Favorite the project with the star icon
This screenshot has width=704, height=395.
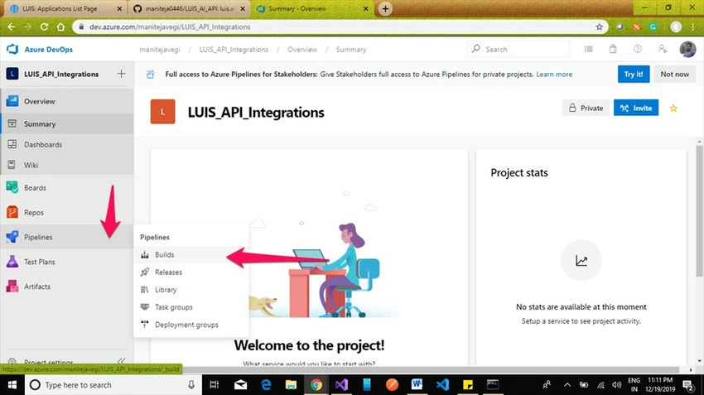tap(673, 108)
